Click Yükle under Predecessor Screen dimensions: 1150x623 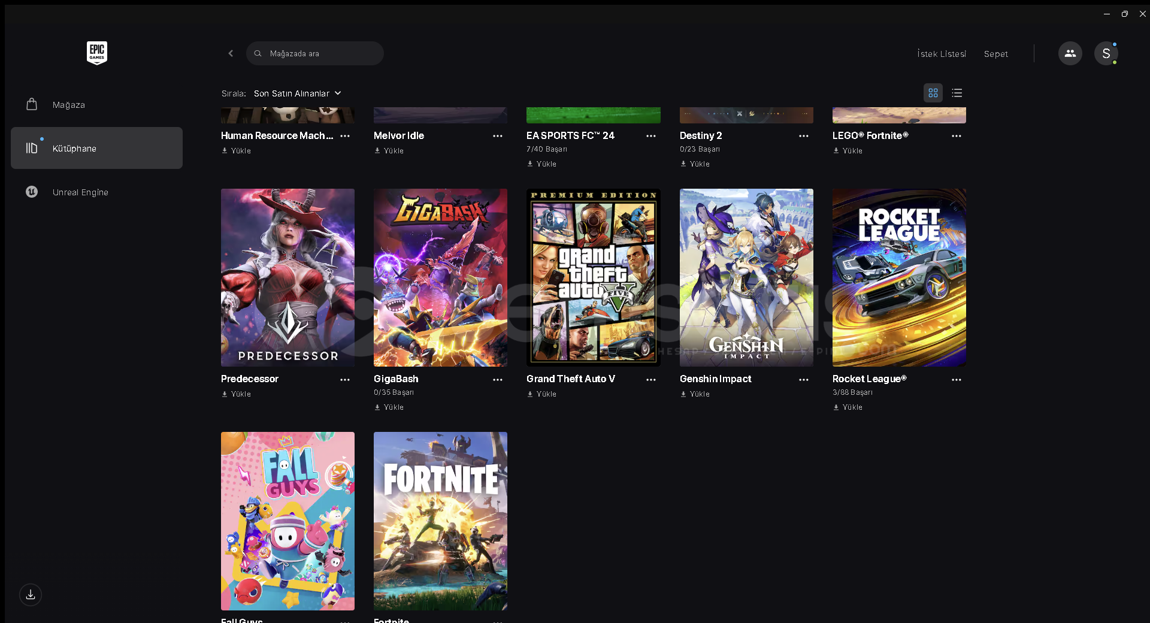pos(236,394)
